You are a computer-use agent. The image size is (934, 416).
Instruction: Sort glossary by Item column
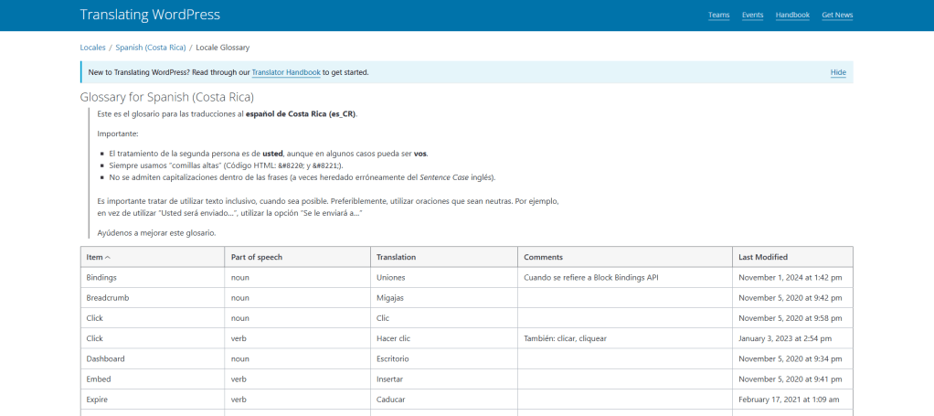pyautogui.click(x=95, y=257)
